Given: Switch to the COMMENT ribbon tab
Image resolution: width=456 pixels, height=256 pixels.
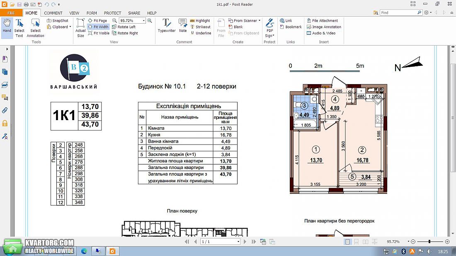Looking at the screenshot, I should pos(53,13).
